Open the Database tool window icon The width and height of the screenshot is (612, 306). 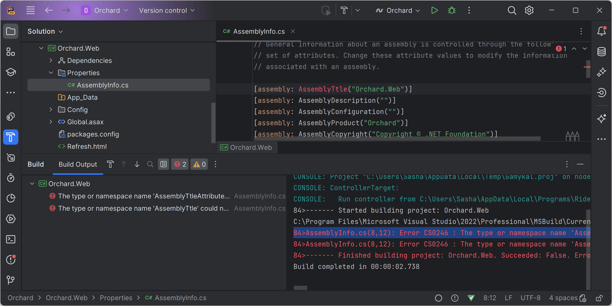point(602,52)
